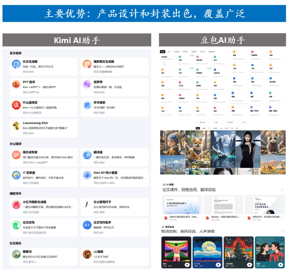The height and width of the screenshot is (272, 289).
Task: Open the blue 论文写作助手 icon
Action: 87,225
